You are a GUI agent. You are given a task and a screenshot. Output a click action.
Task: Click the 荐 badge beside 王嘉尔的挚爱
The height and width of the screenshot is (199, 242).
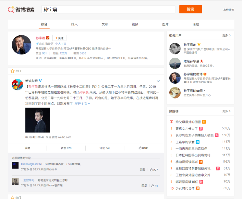(198, 142)
